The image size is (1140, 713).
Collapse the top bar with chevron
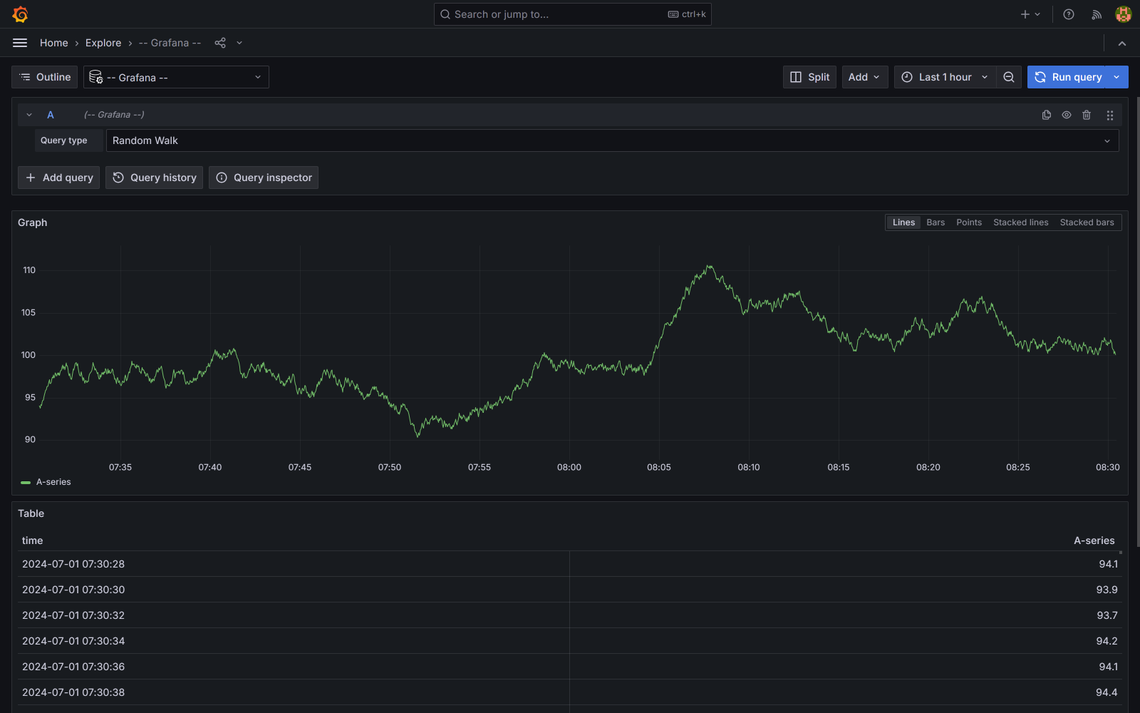(x=1122, y=43)
